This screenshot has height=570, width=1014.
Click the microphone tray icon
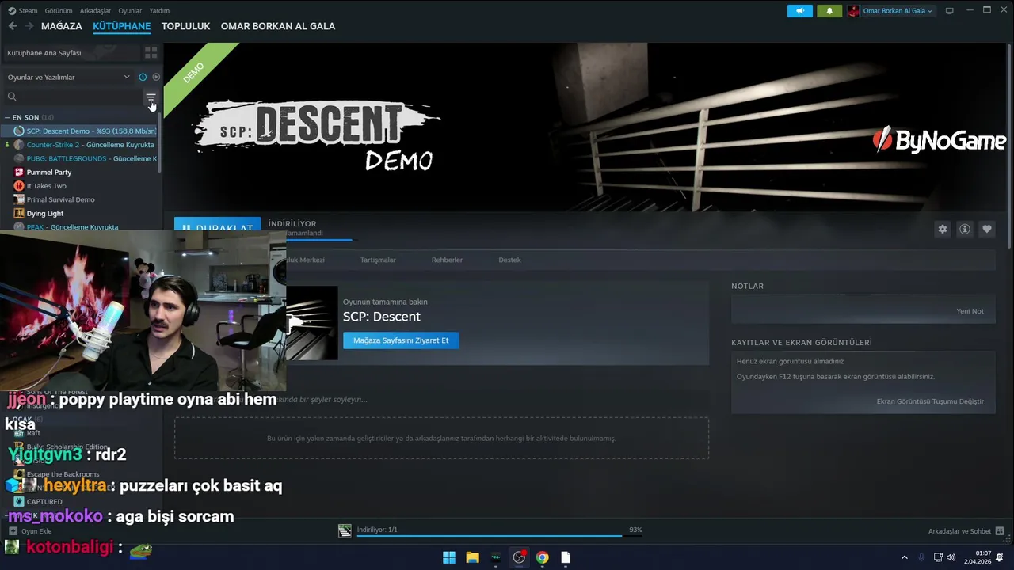coord(921,557)
